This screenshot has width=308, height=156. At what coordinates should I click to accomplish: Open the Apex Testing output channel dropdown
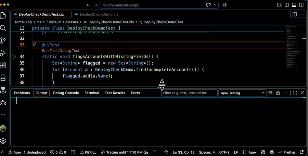click(242, 93)
